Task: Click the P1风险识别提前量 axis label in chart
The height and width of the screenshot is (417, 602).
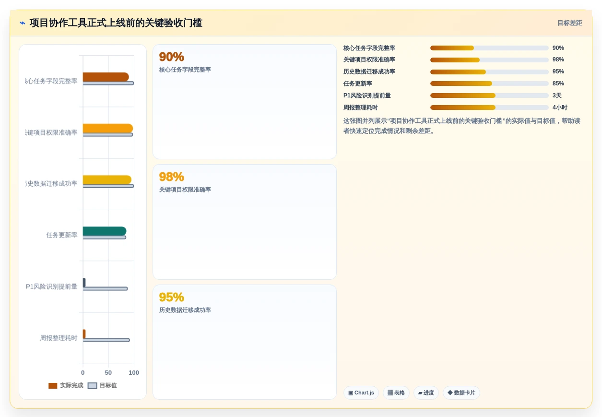Action: pos(51,286)
